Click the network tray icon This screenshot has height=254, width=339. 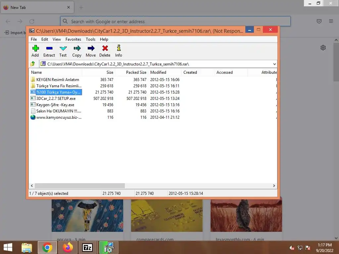(x=300, y=248)
